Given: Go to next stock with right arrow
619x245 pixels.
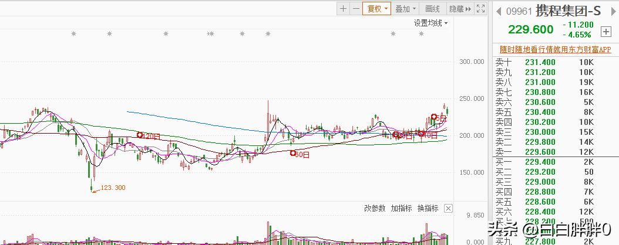Looking at the screenshot, I should point(614,11).
